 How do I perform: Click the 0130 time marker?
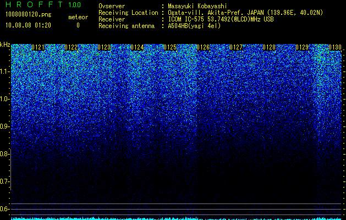(335, 47)
